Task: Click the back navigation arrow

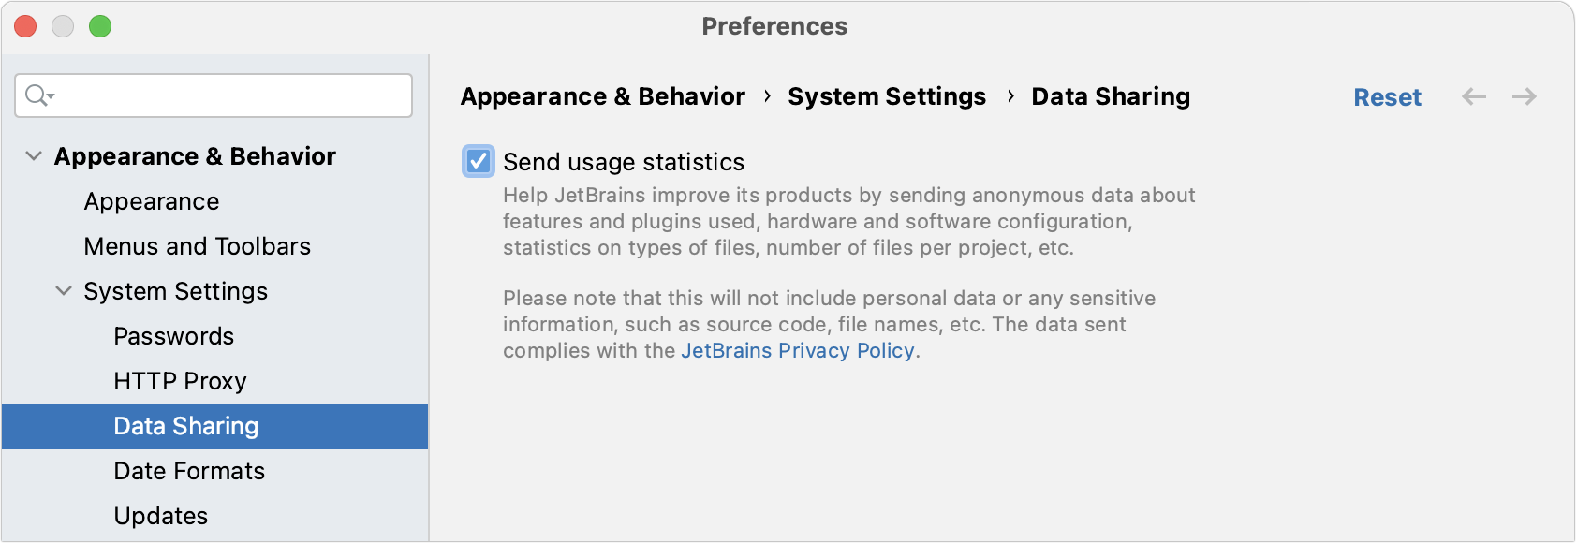Action: tap(1474, 96)
